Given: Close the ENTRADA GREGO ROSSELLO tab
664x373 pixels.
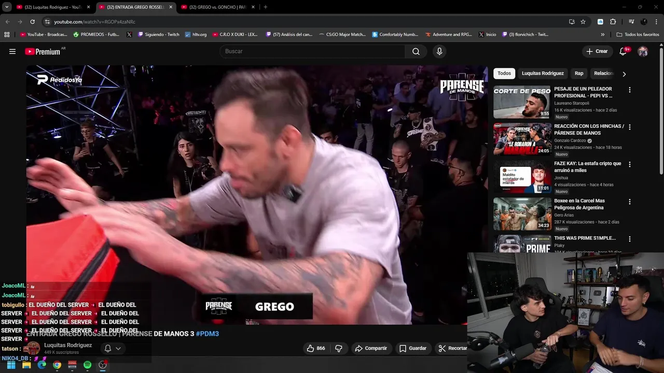Looking at the screenshot, I should [x=171, y=7].
